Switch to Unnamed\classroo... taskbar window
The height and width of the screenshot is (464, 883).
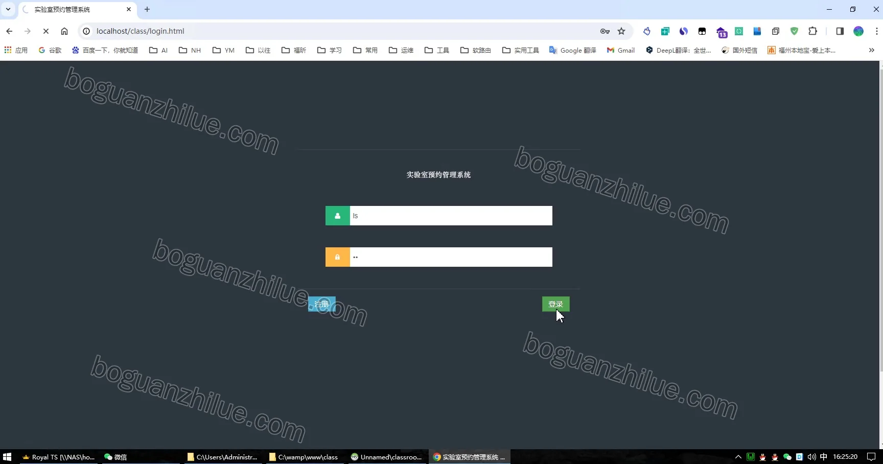coord(386,457)
